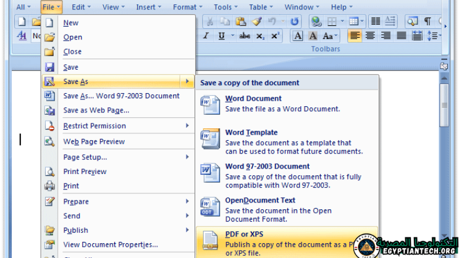Click the Redo arrow icon
The image size is (459, 258).
pyautogui.click(x=294, y=22)
